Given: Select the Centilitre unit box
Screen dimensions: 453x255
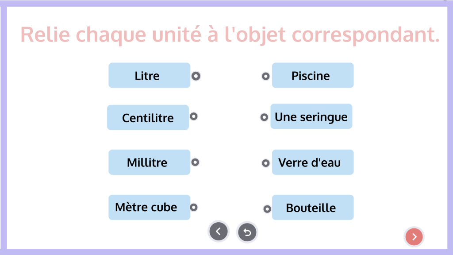Looking at the screenshot, I should (x=148, y=118).
